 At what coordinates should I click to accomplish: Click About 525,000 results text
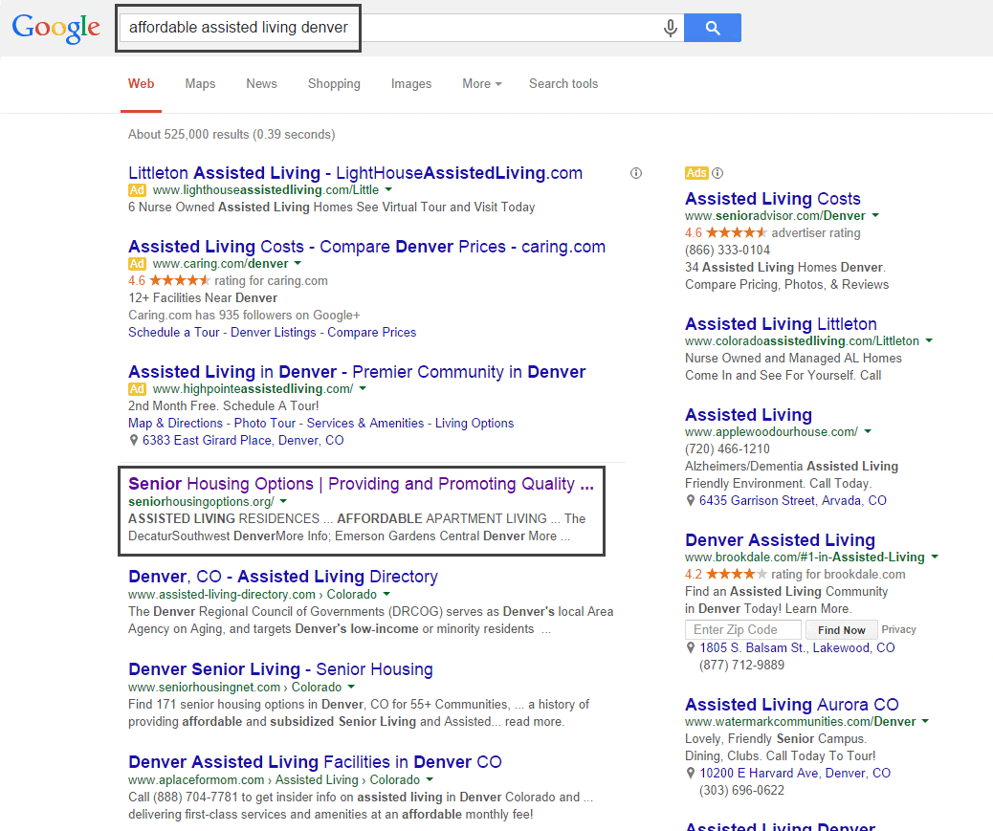[232, 134]
